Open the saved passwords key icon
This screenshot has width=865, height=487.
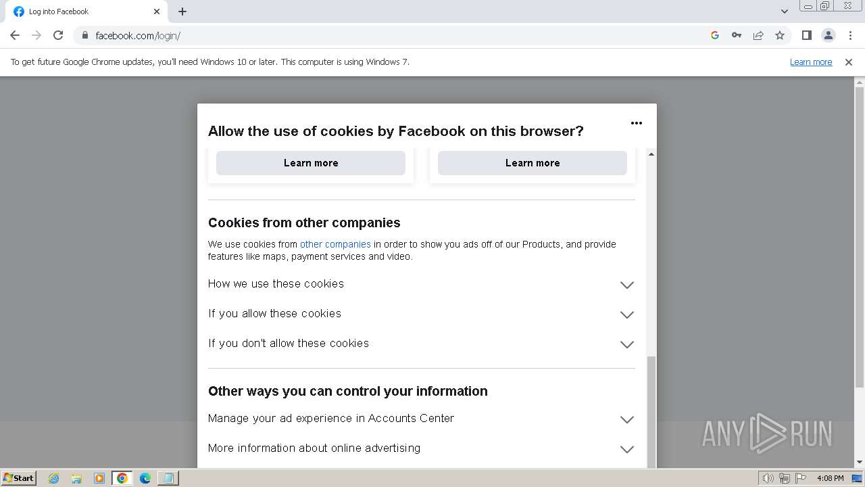pos(737,35)
